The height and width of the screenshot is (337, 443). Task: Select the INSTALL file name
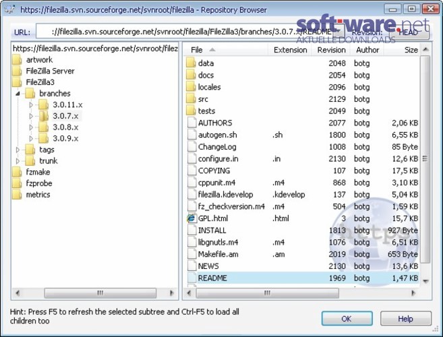click(x=212, y=231)
